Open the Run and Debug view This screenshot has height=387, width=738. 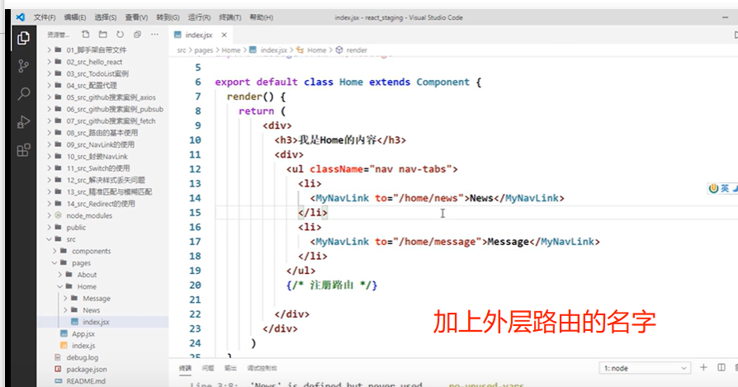pyautogui.click(x=23, y=122)
